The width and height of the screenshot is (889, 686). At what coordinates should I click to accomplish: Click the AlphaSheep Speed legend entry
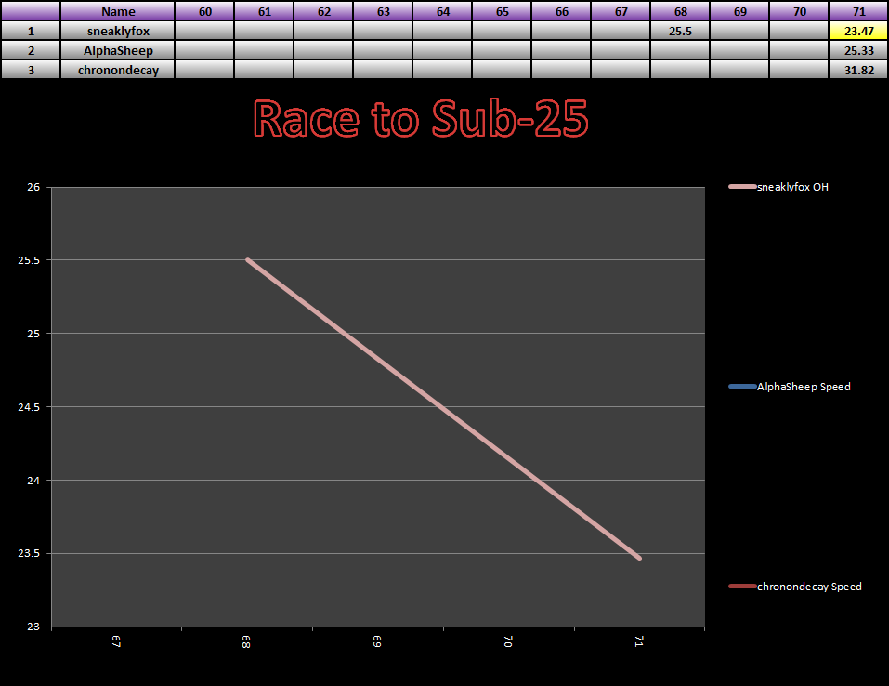click(790, 387)
